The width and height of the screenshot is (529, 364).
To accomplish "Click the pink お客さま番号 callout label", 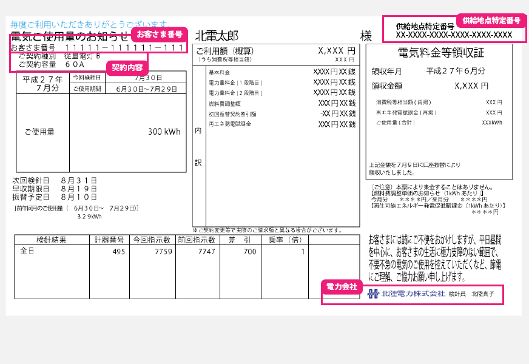I will pyautogui.click(x=159, y=35).
